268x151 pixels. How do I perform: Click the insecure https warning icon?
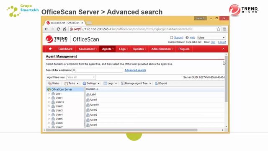[72, 29]
